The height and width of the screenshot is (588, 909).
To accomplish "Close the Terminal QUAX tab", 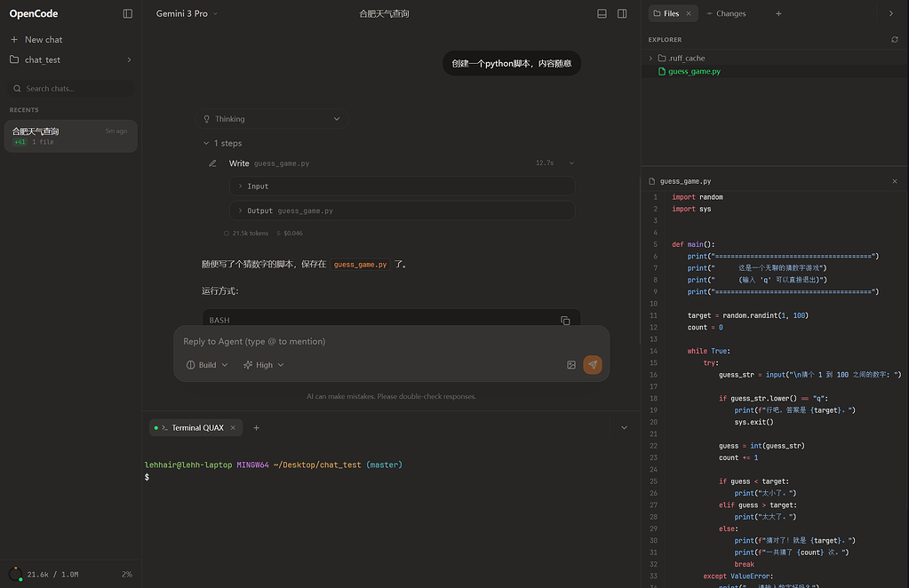I will point(233,427).
